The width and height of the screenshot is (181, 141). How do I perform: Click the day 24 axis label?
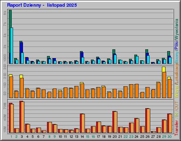click(x=136, y=137)
